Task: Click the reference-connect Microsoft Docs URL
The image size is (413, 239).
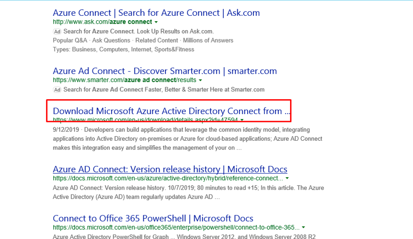Action: tap(168, 178)
